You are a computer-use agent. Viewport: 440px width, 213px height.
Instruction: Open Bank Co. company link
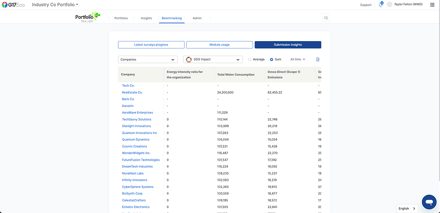[128, 99]
